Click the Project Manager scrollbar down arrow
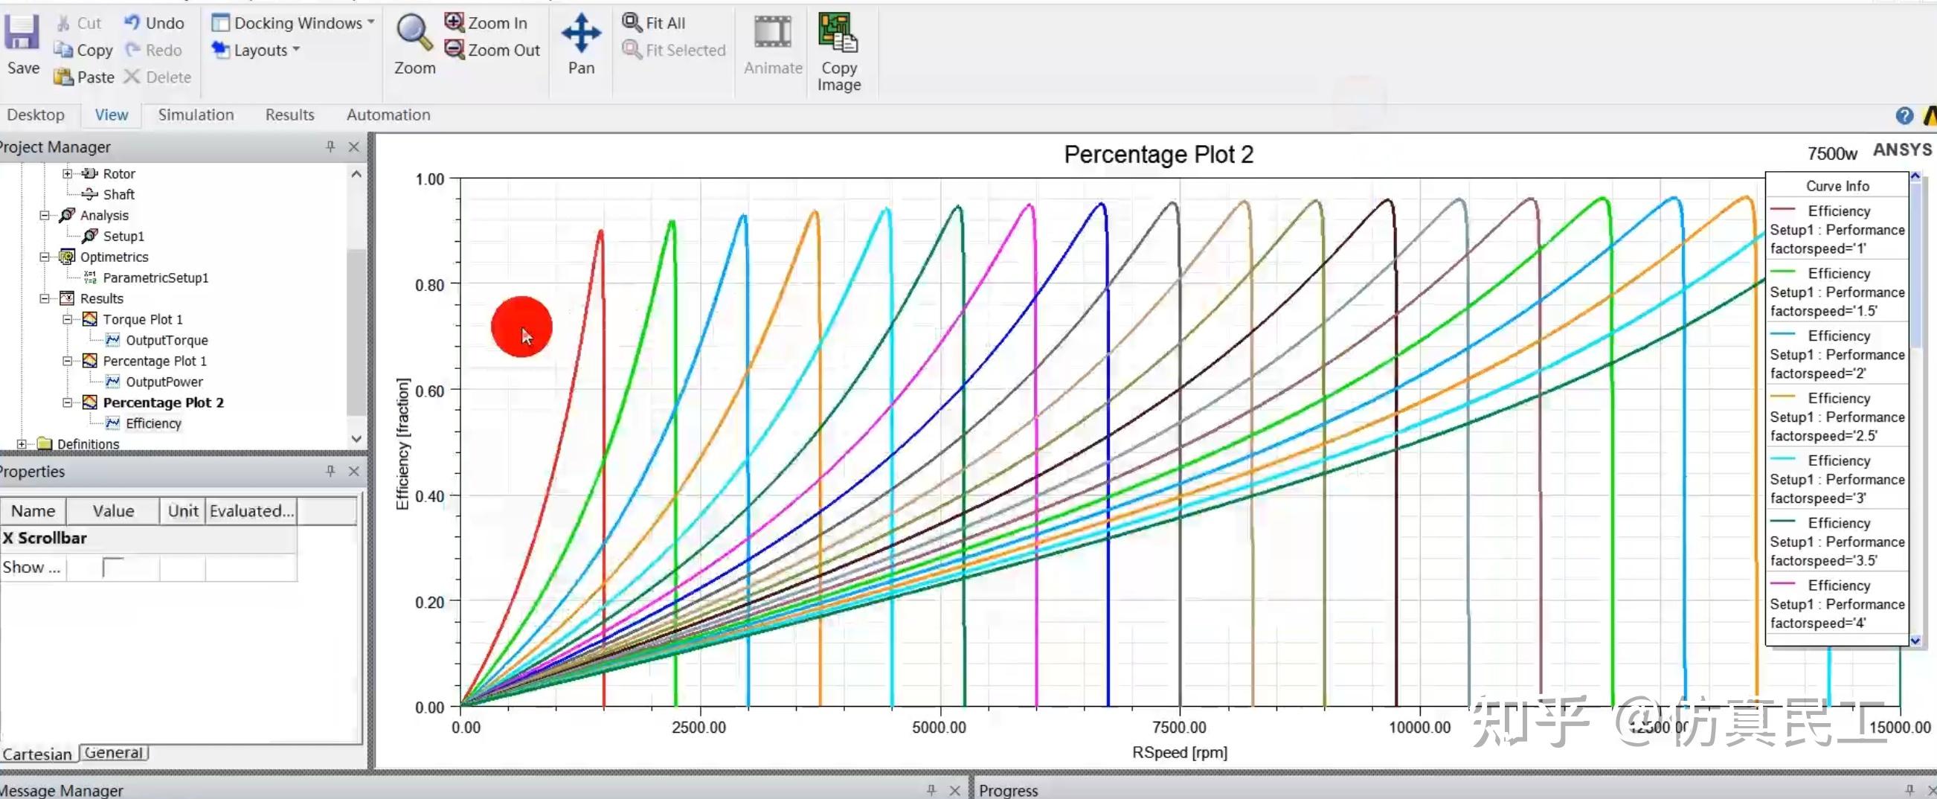 coord(356,438)
